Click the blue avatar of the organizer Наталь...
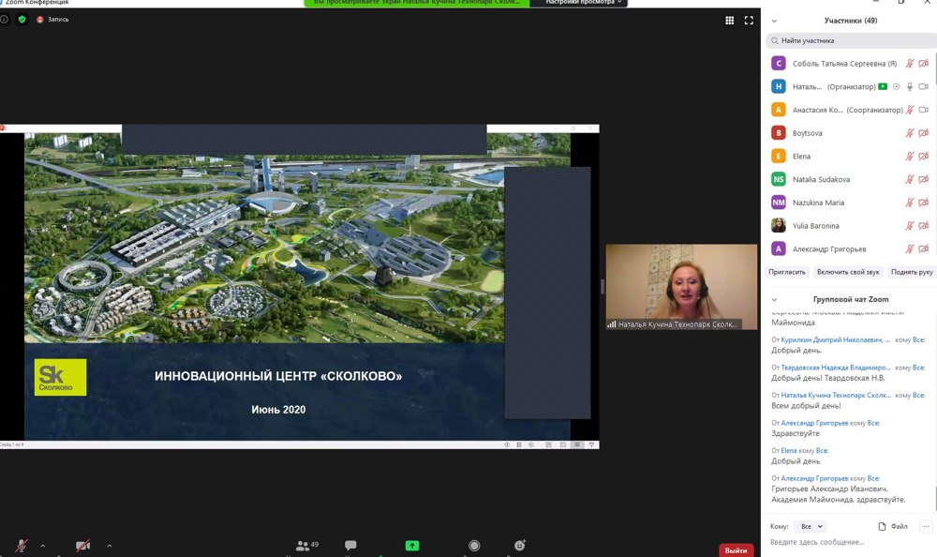 pyautogui.click(x=778, y=87)
